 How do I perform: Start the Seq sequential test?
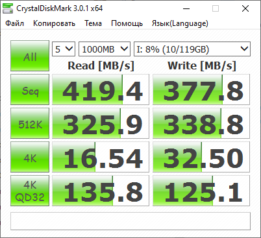click(30, 89)
